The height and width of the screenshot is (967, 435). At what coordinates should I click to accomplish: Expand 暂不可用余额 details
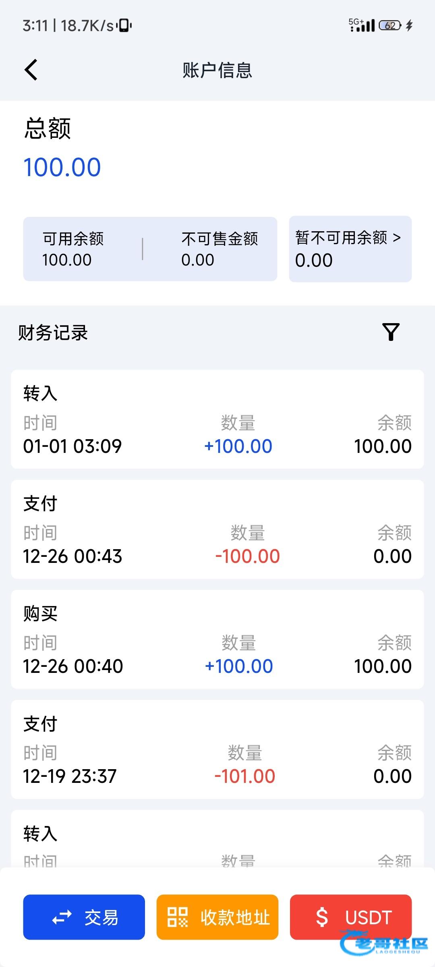click(x=350, y=249)
